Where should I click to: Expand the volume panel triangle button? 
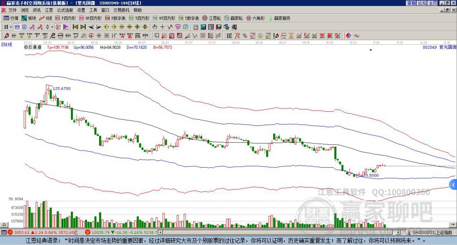point(4,224)
